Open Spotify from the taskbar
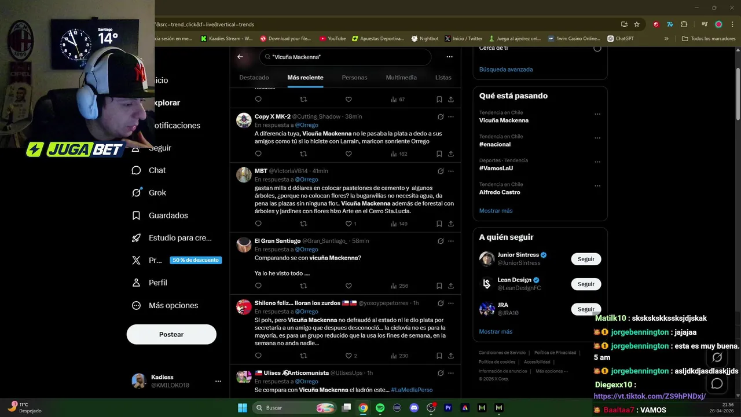The width and height of the screenshot is (741, 417). coord(380,408)
